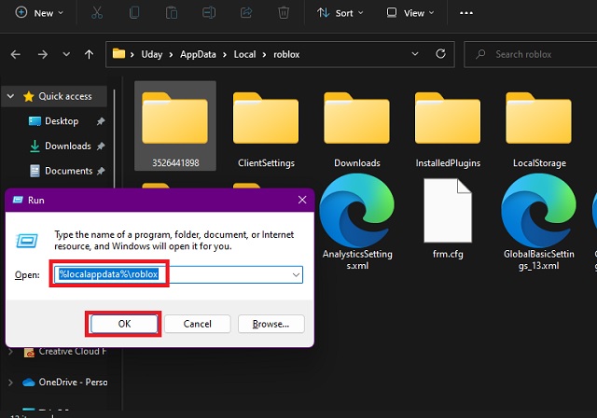Expand the address bar history dropdown
The height and width of the screenshot is (418, 597).
click(x=415, y=54)
